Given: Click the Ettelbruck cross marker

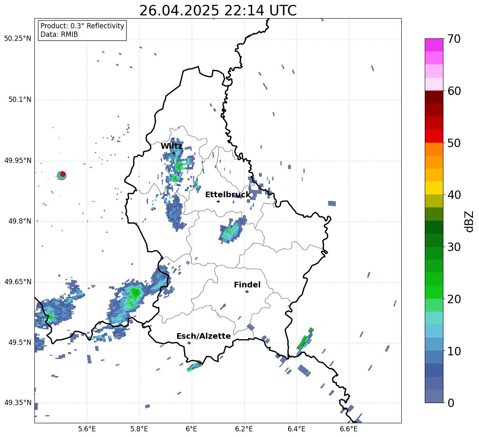Looking at the screenshot, I should [218, 201].
